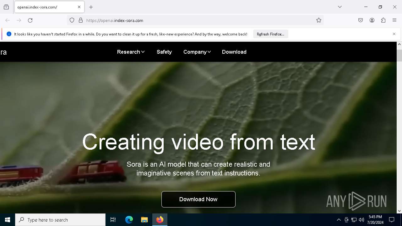Screen dimensions: 402x226
Task: Click the Refresh Firefox button
Action: point(270,34)
